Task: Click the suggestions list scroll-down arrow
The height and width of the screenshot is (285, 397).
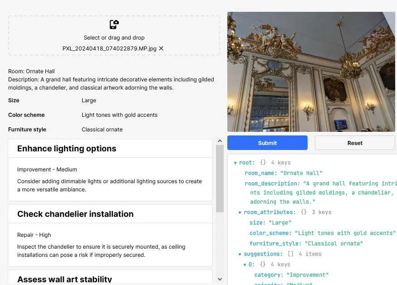Action: point(220,279)
